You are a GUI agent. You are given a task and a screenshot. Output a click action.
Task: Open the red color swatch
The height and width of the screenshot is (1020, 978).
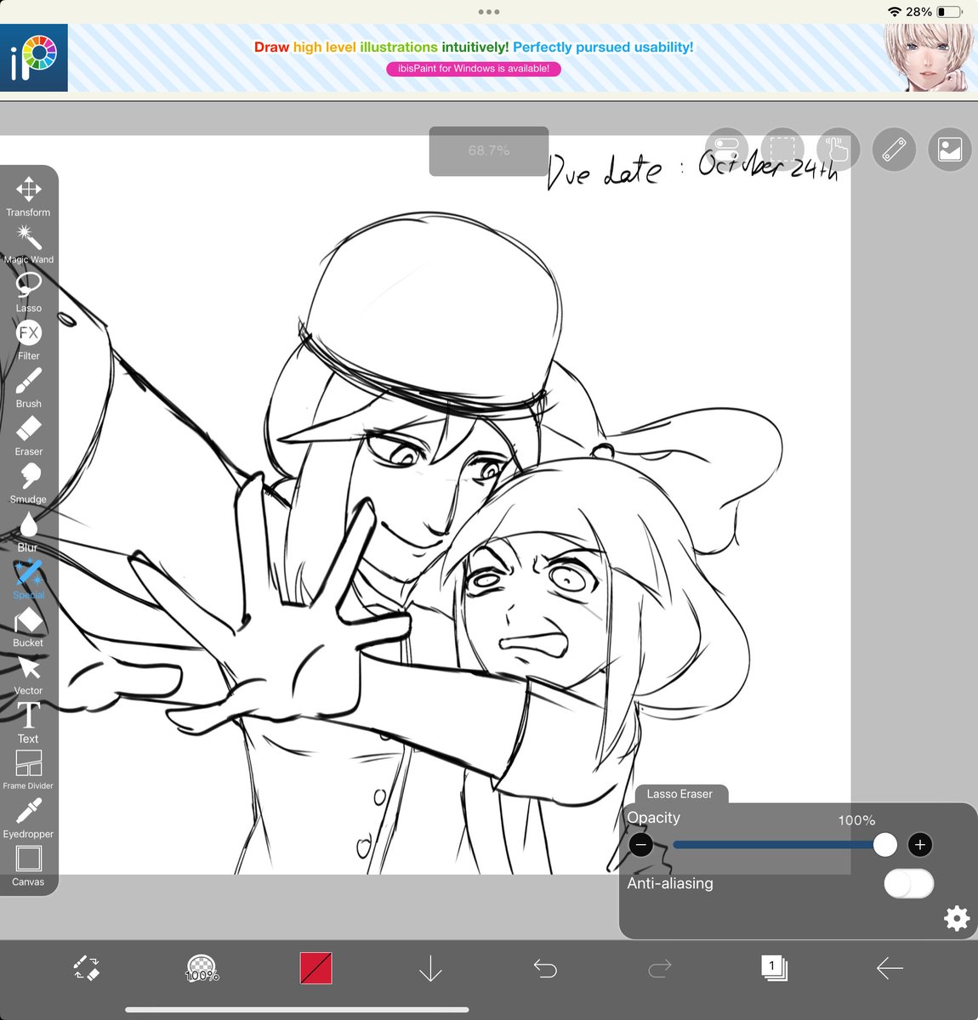point(316,968)
